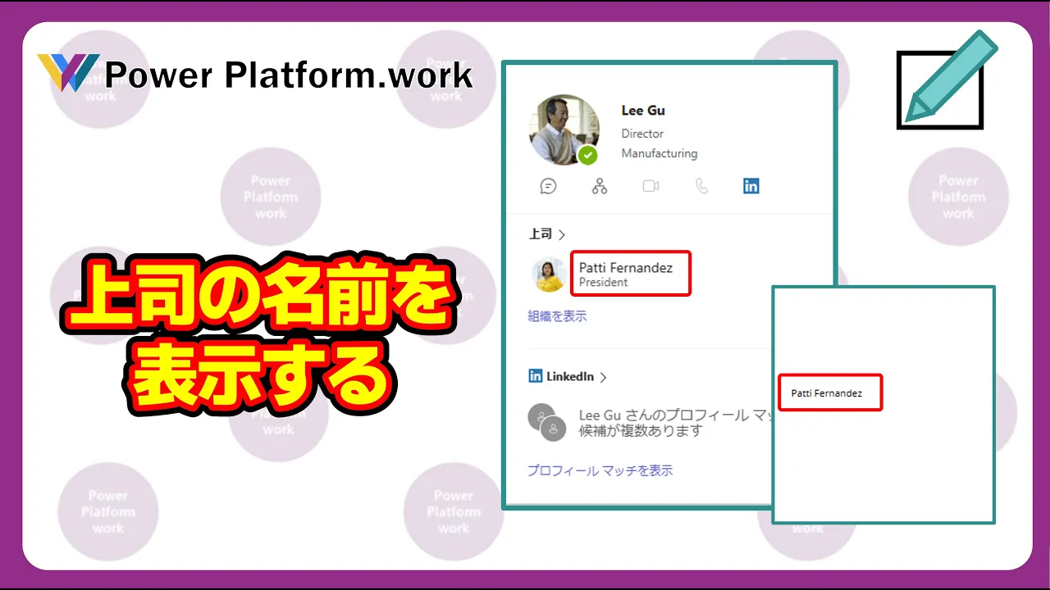This screenshot has height=590, width=1050.
Task: Click the Power Platform.work title text
Action: pos(289,75)
